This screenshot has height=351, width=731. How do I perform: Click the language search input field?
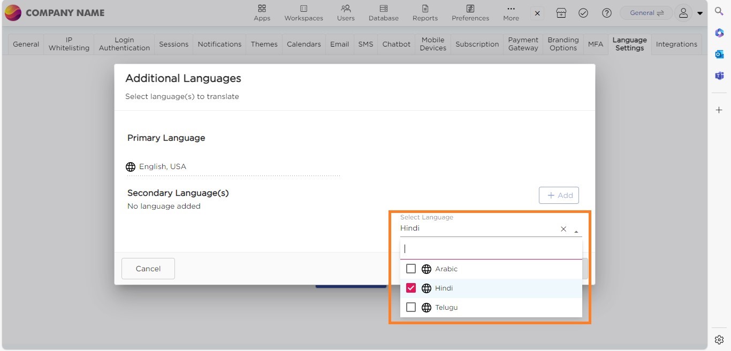[x=491, y=249]
